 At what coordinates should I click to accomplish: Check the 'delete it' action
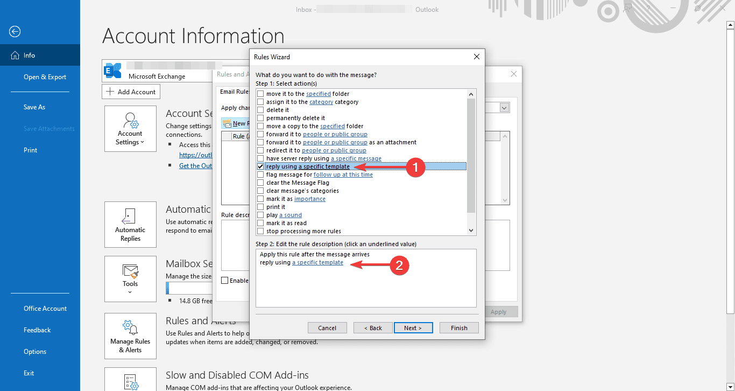click(x=260, y=110)
